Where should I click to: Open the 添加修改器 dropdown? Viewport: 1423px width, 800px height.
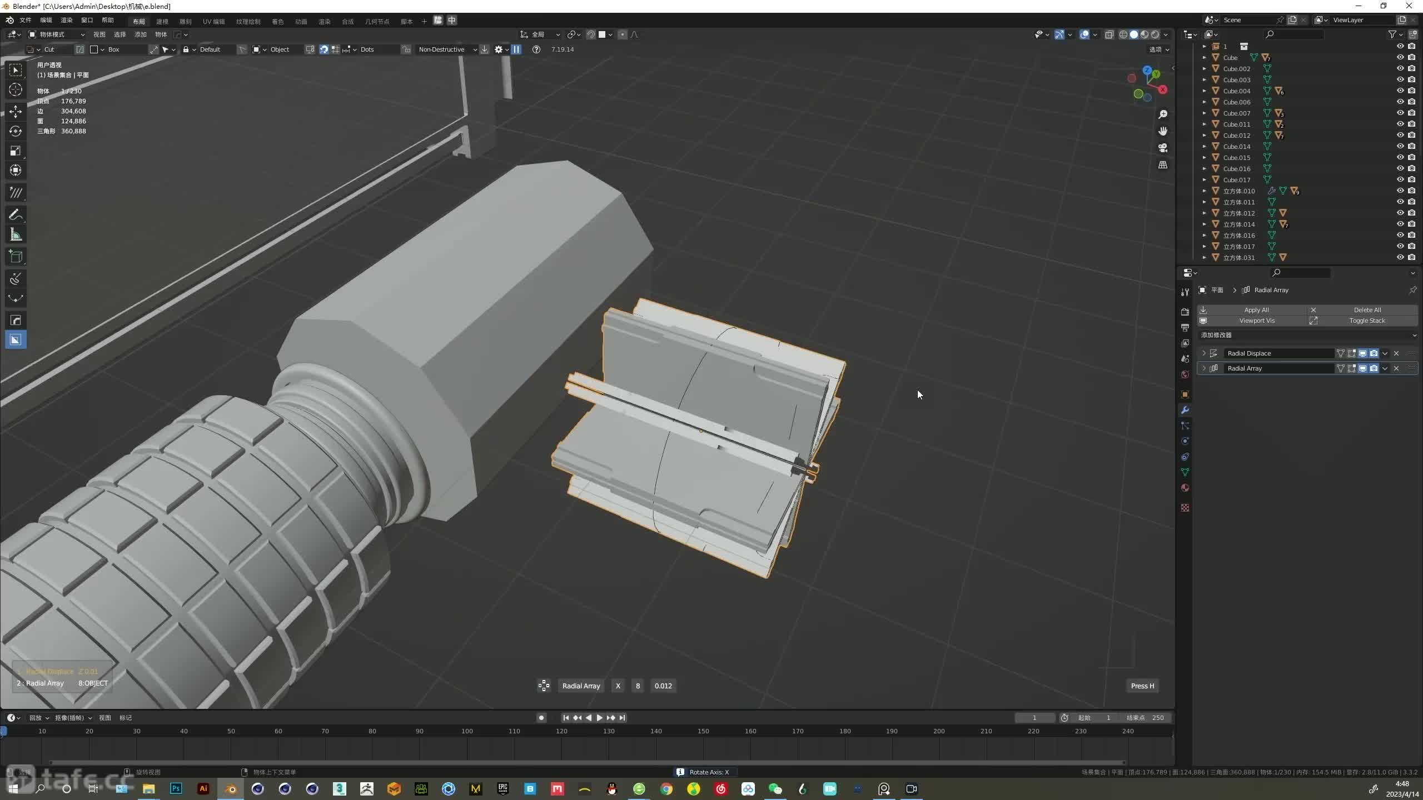pos(1307,335)
